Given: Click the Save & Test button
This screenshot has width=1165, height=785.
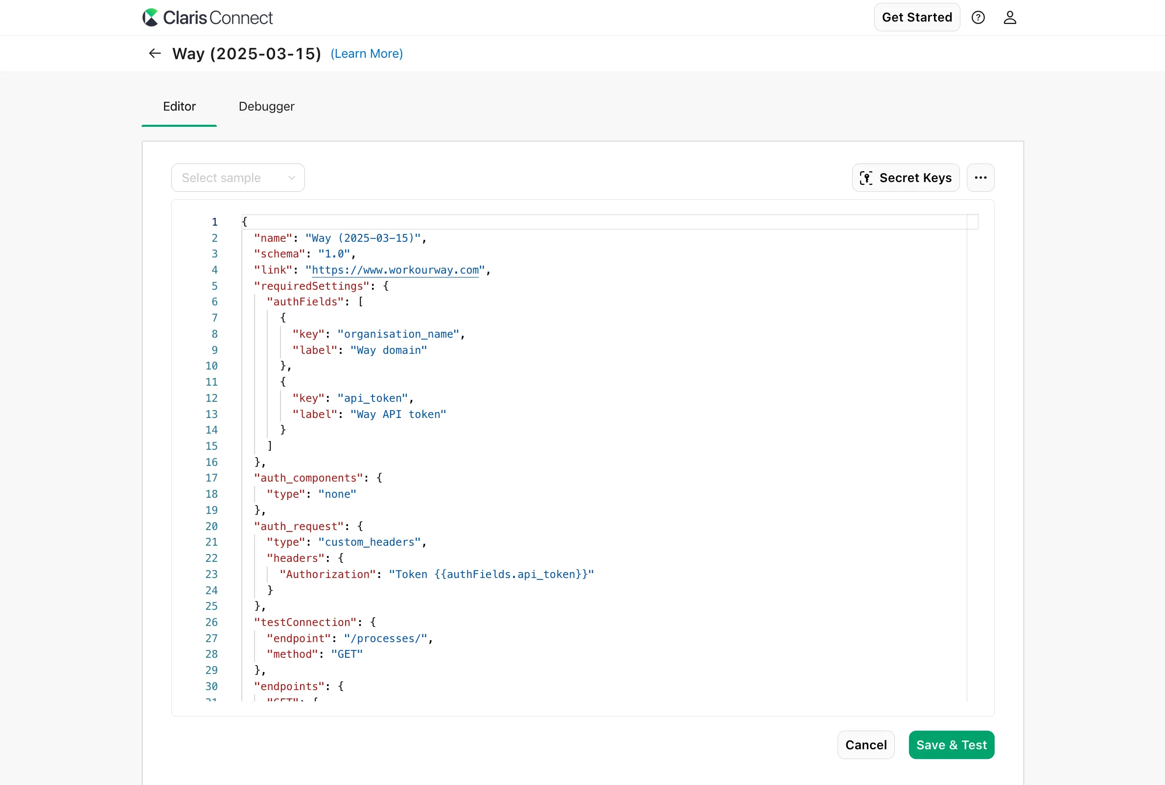Looking at the screenshot, I should (x=951, y=744).
